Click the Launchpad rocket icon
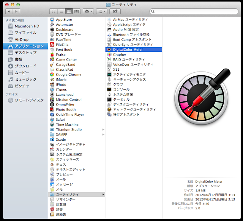 point(52,95)
